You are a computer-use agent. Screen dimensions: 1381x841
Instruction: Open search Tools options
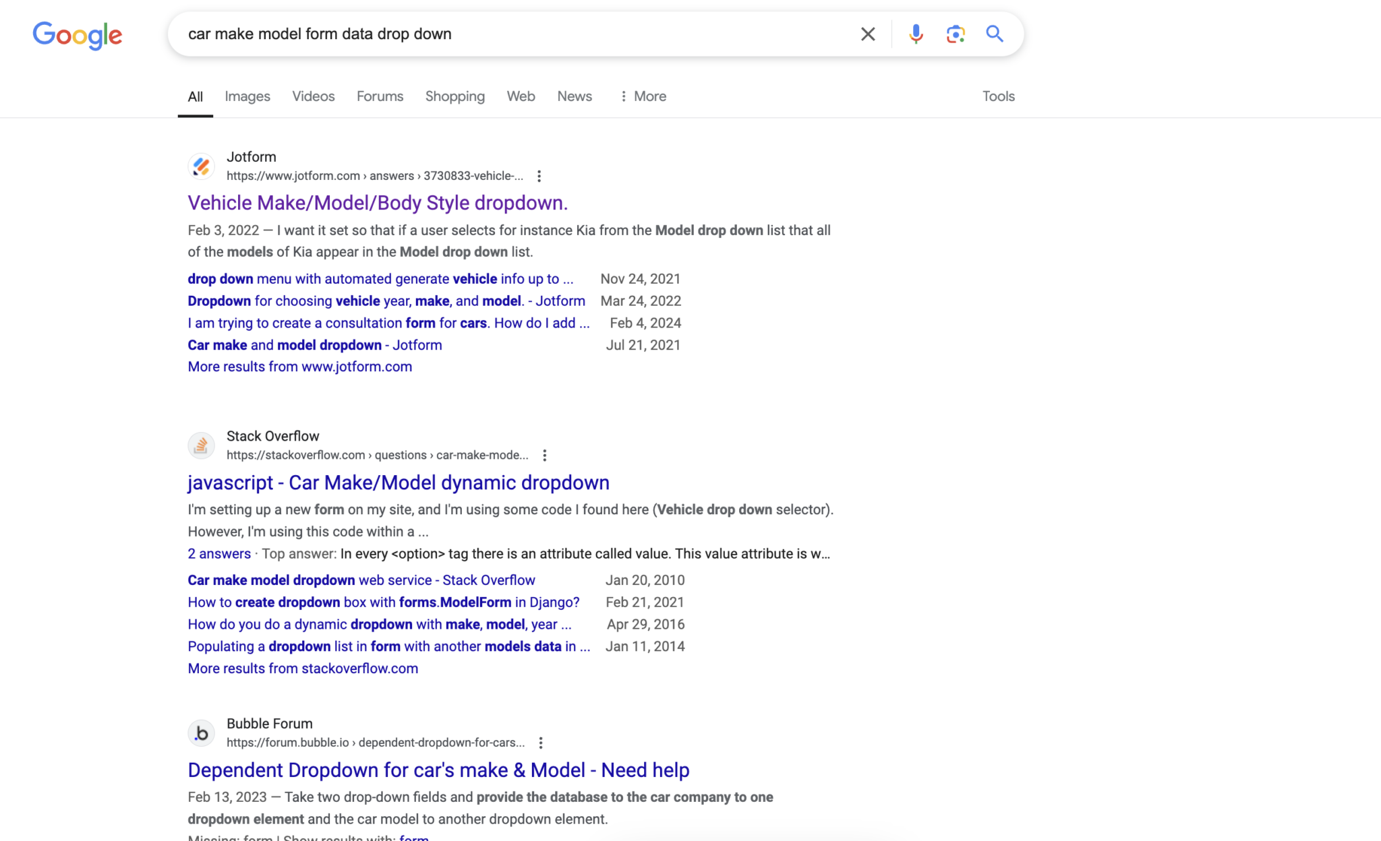pyautogui.click(x=999, y=96)
